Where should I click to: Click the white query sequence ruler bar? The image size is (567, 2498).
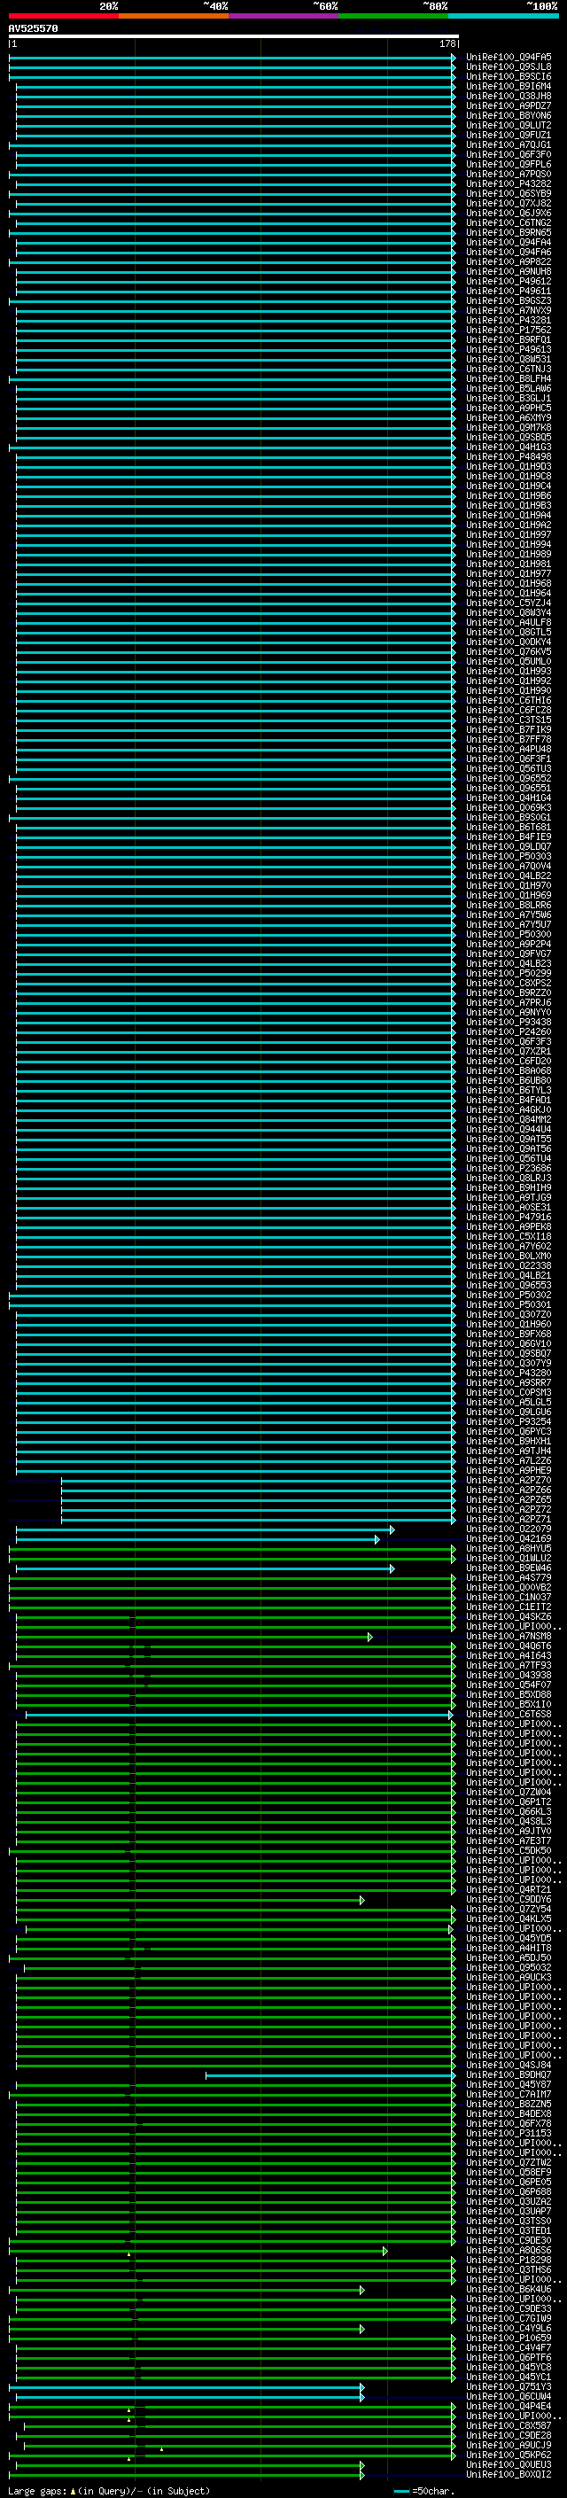(234, 35)
